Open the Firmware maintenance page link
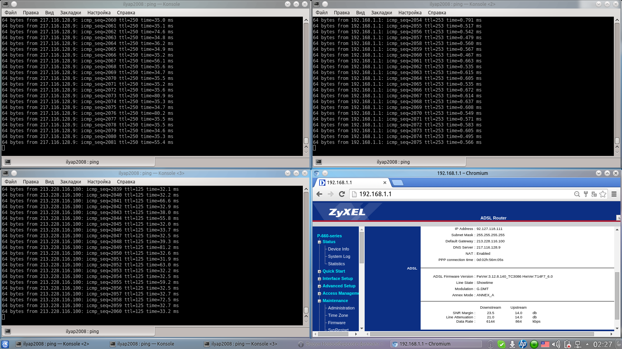This screenshot has width=622, height=349. pos(337,323)
